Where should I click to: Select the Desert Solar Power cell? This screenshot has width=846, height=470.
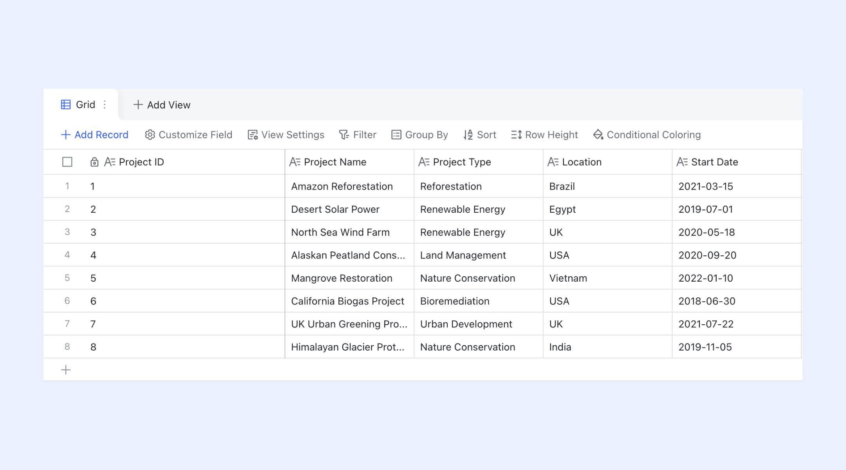349,209
